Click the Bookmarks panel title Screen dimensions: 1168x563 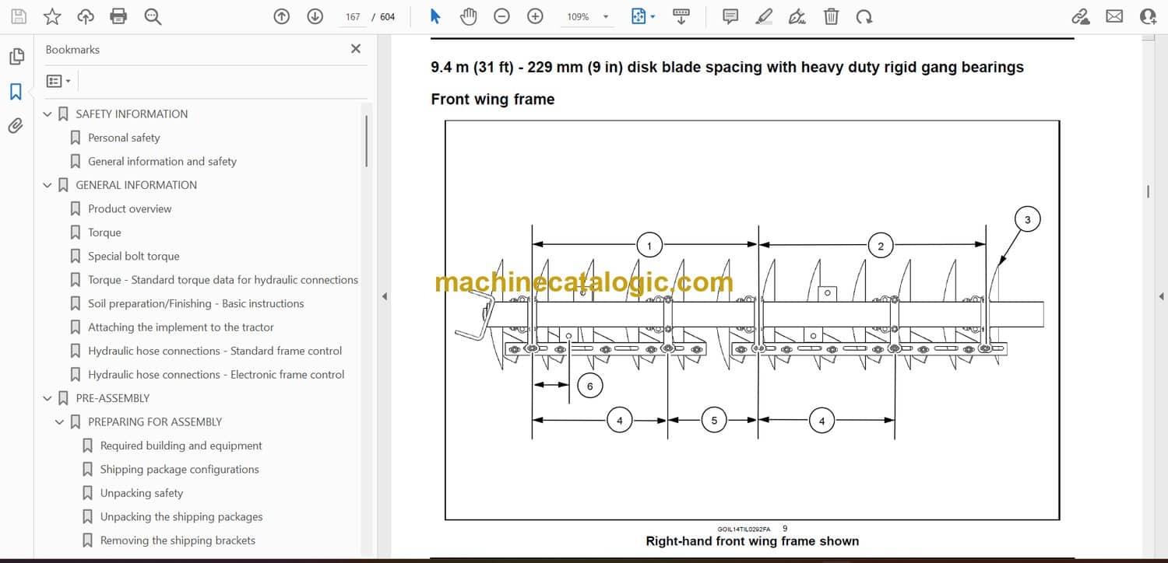(72, 50)
